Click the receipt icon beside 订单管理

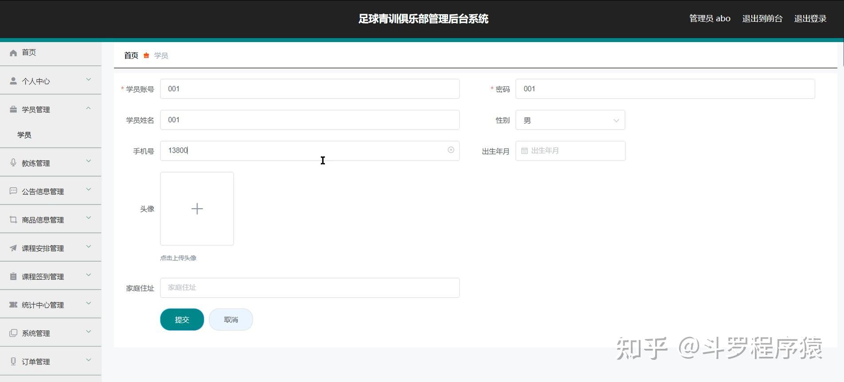click(13, 361)
